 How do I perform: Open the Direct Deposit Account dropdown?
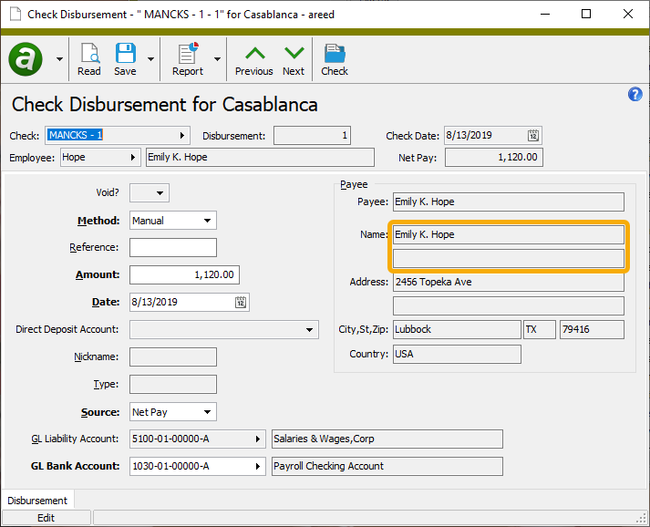(x=310, y=330)
